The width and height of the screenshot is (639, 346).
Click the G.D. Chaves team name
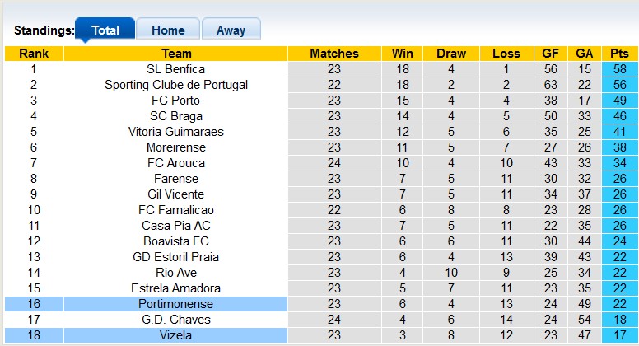click(175, 320)
